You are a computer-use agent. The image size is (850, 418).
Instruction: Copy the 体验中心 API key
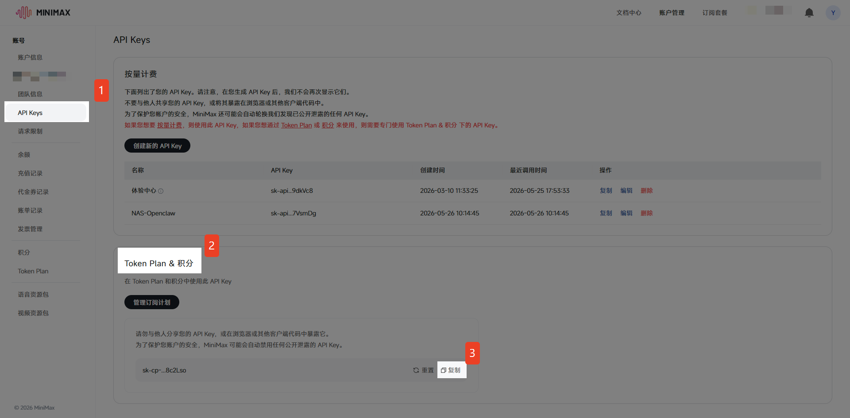[x=606, y=191]
